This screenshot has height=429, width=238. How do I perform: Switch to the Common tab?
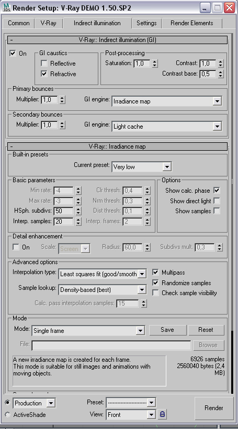pos(19,23)
